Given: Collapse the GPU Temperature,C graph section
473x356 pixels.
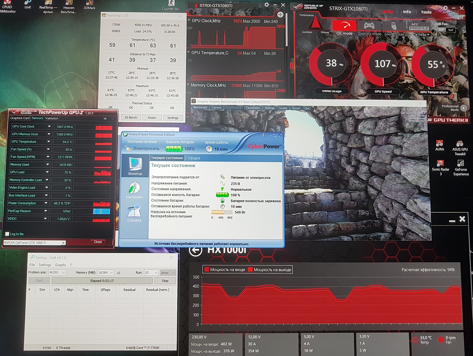Looking at the screenshot, I should [188, 52].
